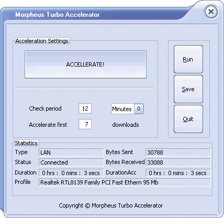Click the DurationAcc time field

(178, 173)
